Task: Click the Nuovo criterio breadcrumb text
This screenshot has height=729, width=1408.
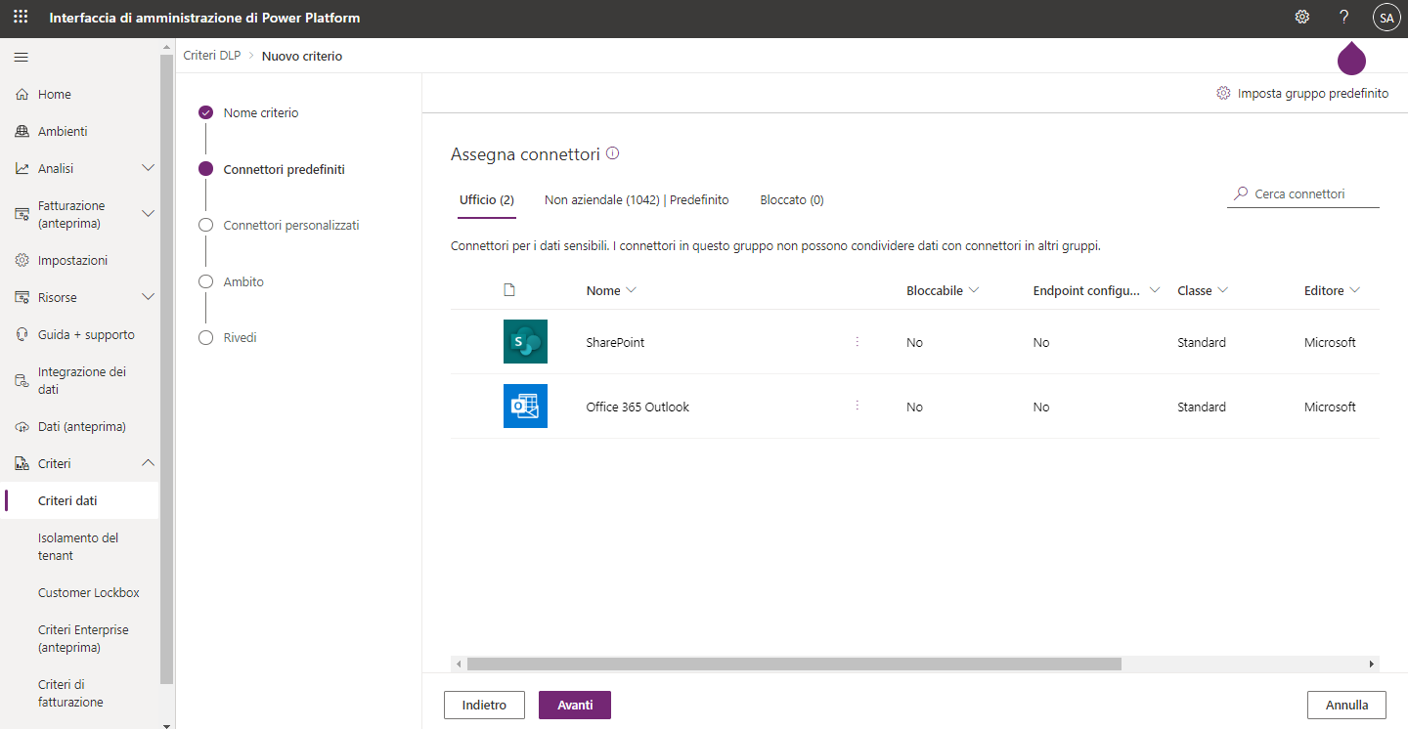Action: point(302,56)
